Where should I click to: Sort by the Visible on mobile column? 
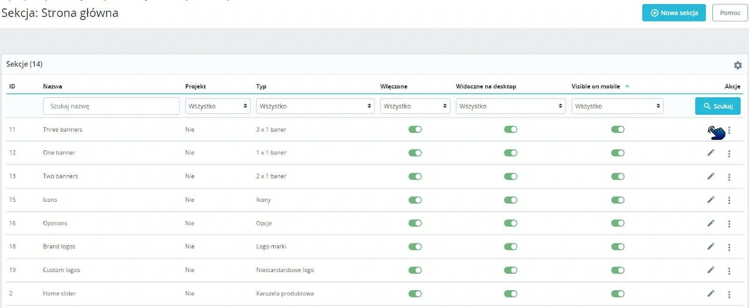(x=595, y=87)
